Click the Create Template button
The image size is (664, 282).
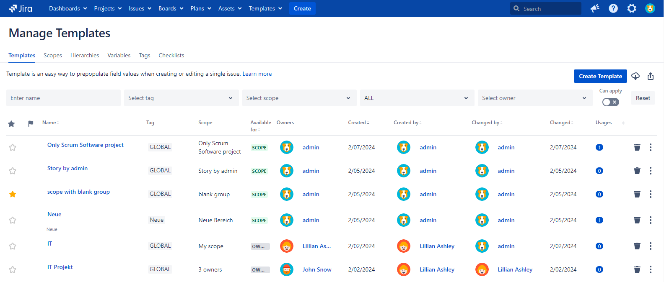[x=600, y=76]
